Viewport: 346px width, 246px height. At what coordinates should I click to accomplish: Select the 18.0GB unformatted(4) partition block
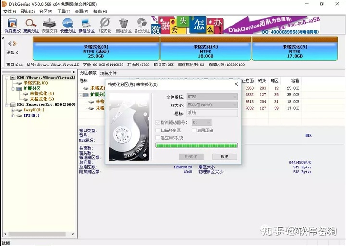(x=206, y=49)
